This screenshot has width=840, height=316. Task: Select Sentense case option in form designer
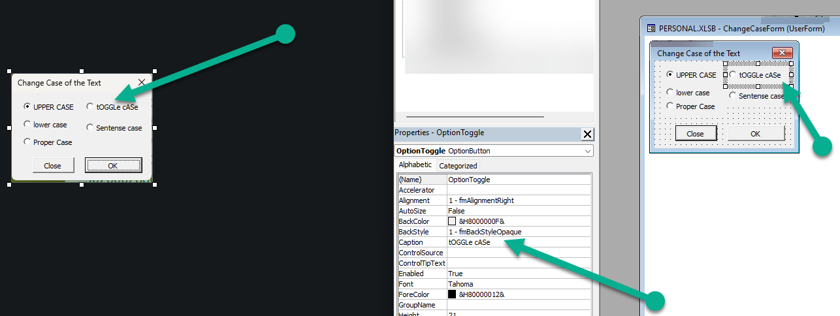click(x=756, y=96)
